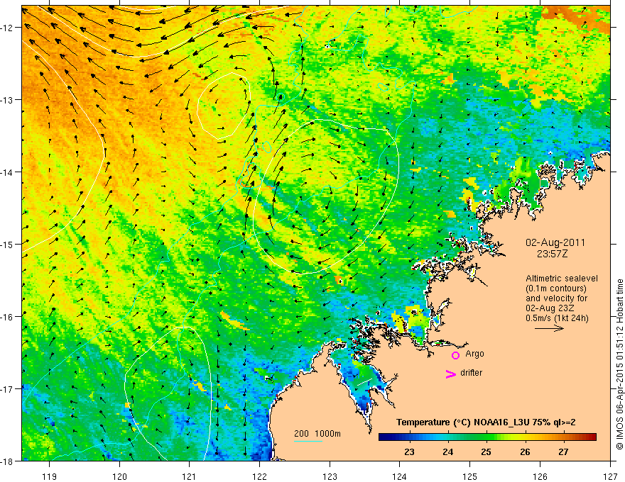Screen dimensions: 625x482
Task: Click the "0.5m/s (1kt 24h)" scale text
Action: tap(557, 318)
